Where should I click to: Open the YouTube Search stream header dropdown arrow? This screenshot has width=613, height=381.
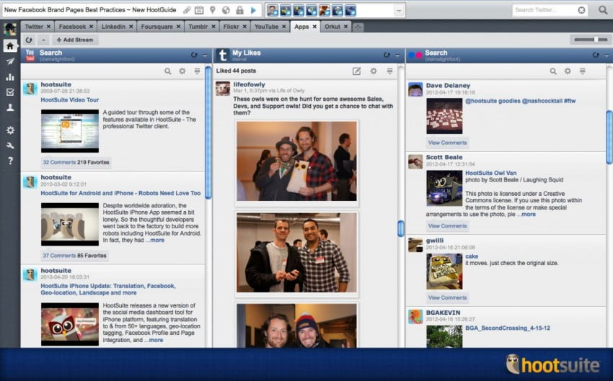point(205,55)
